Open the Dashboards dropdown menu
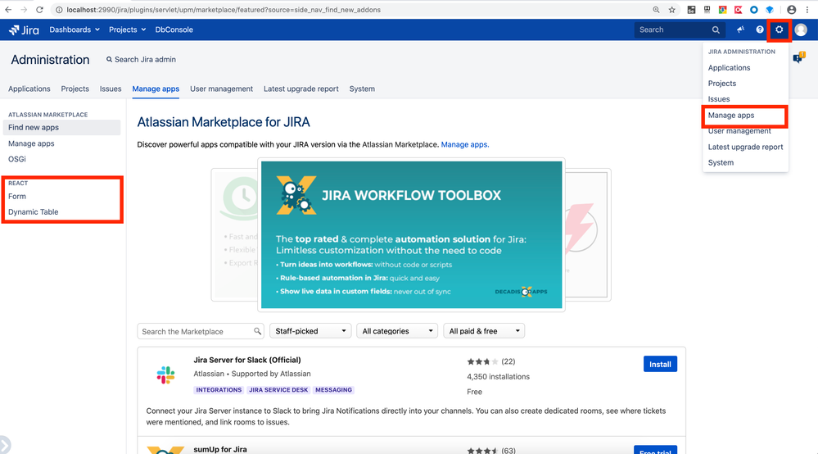The image size is (818, 454). point(75,30)
